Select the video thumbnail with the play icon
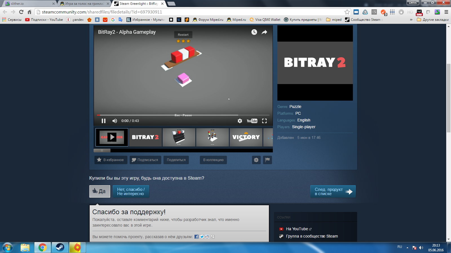 point(112,137)
